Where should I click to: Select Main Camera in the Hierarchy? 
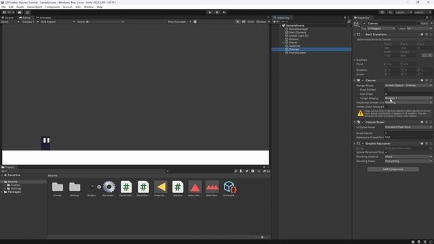coord(297,33)
